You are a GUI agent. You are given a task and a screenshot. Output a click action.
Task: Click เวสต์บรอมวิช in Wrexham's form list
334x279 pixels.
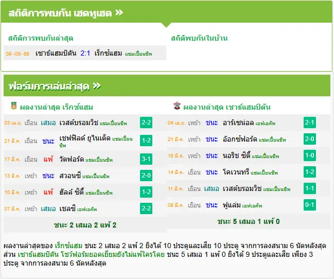(79, 123)
